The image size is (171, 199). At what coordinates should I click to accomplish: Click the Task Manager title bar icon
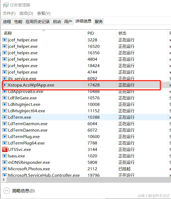[6, 5]
